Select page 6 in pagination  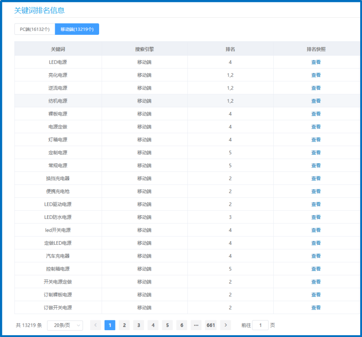(182, 325)
